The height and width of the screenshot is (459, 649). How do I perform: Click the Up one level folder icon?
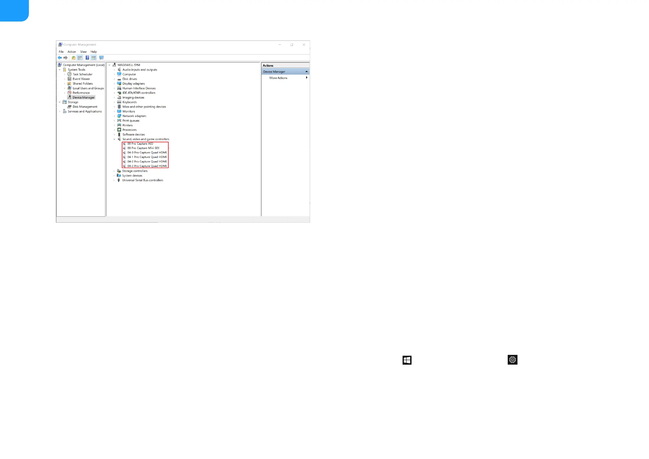[x=74, y=58]
